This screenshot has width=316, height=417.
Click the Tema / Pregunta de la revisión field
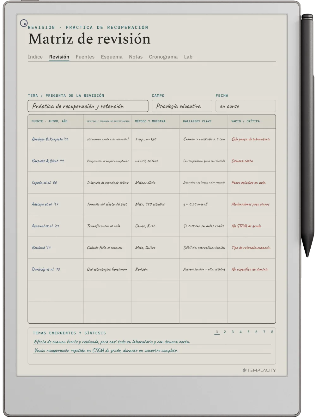[88, 106]
